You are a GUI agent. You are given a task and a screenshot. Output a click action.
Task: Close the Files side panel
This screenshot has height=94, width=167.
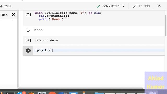point(14,15)
